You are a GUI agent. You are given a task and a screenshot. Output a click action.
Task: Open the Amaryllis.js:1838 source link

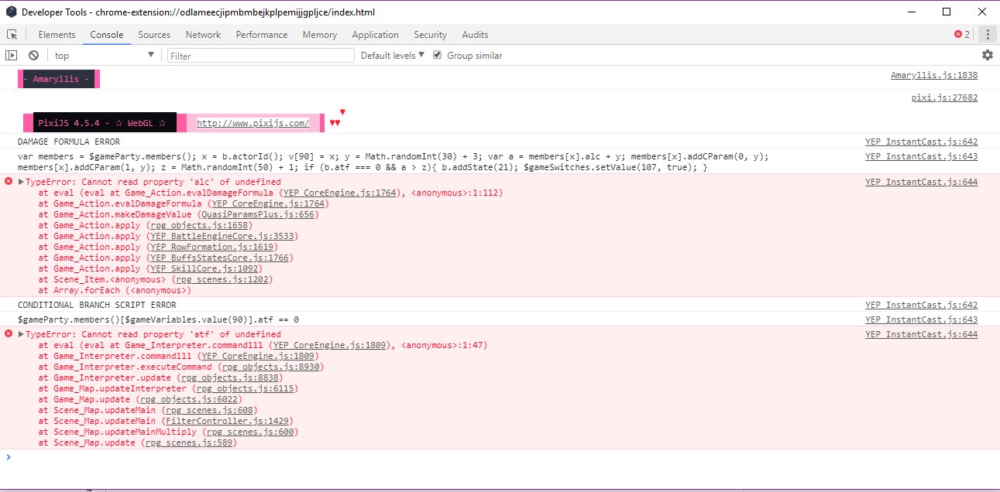(x=934, y=76)
